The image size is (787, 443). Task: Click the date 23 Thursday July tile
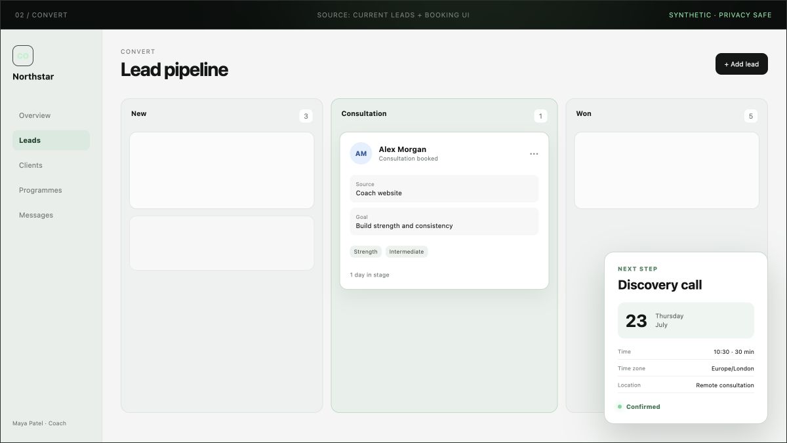tap(686, 320)
